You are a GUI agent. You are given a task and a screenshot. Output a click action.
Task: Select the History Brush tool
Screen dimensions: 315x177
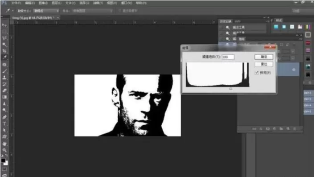4,84
